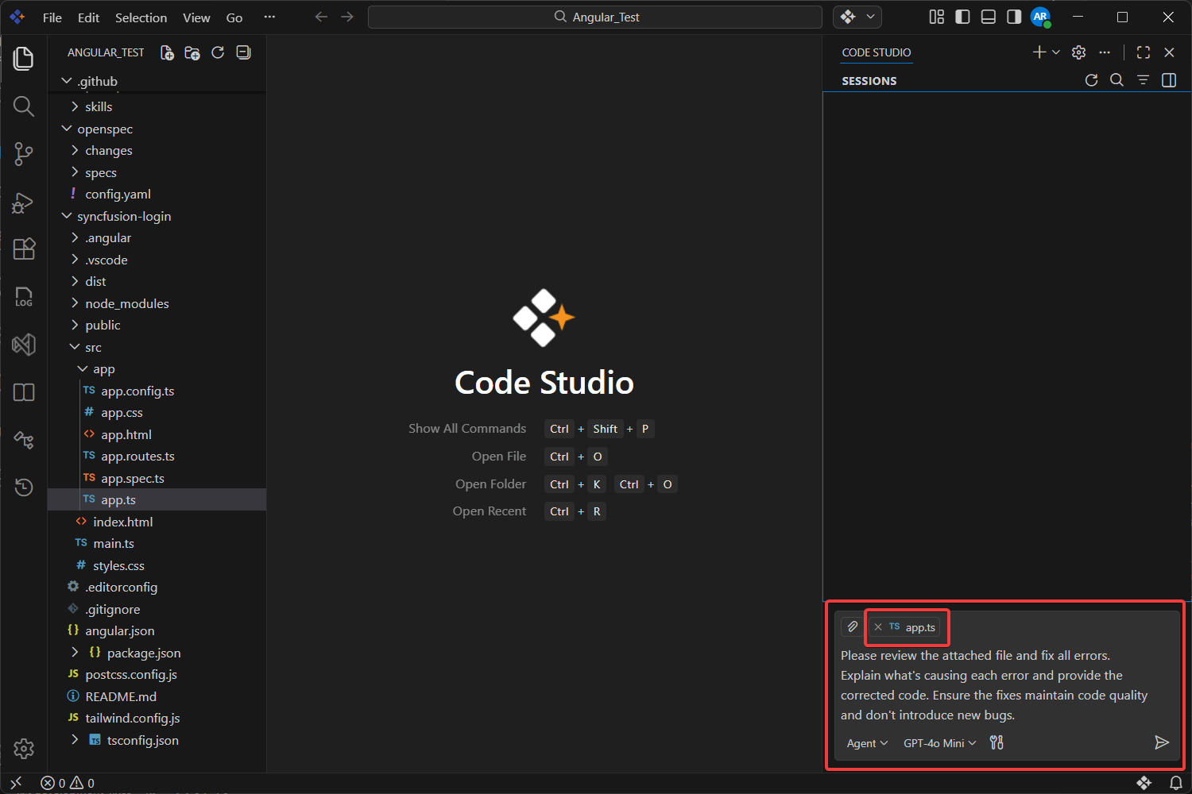Refresh the Explorer file tree
Viewport: 1192px width, 794px height.
(x=218, y=52)
